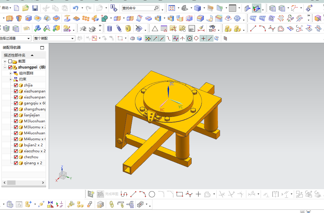Click the Point plus tool in sketch toolbar
The image size is (324, 213).
198,194
